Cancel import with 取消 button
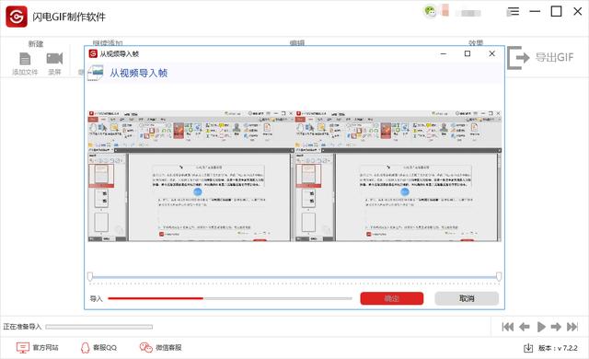 click(467, 298)
